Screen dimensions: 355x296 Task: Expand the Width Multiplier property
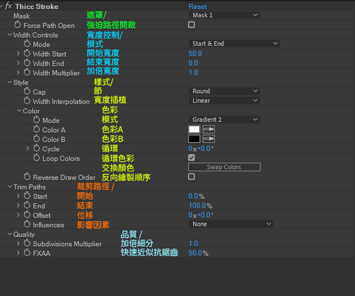18,73
